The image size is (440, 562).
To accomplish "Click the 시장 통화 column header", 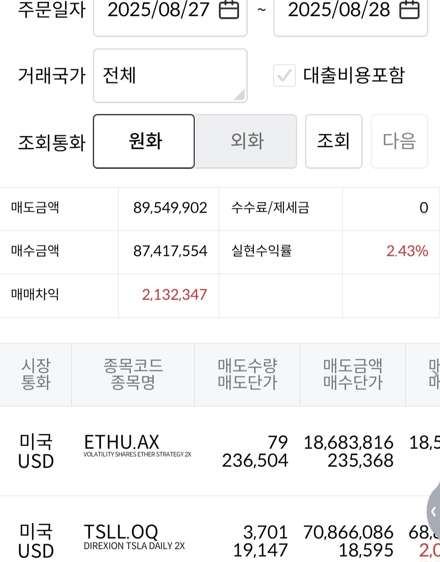I will pyautogui.click(x=36, y=374).
